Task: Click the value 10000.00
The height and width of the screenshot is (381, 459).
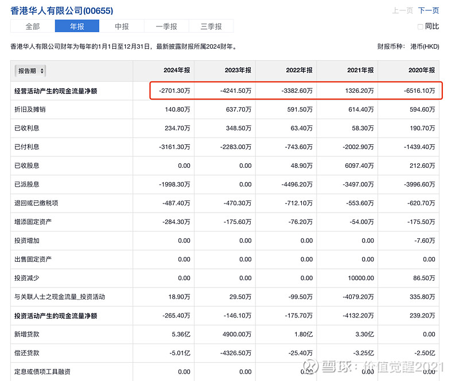Action: tap(361, 278)
